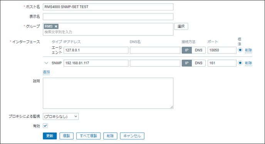This screenshot has width=265, height=144.
Task: Click the すべて複製 full clone button
Action: coord(88,136)
